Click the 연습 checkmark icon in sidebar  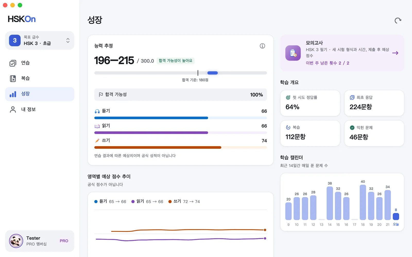(13, 63)
